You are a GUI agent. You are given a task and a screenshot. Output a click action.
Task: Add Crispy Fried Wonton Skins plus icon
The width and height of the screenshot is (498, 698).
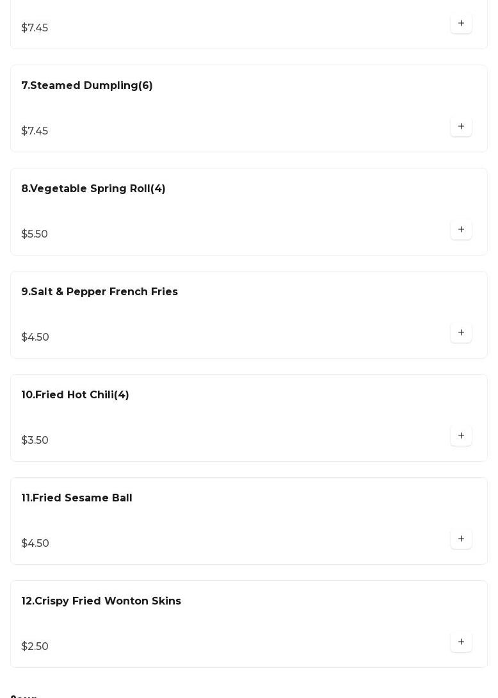461,642
